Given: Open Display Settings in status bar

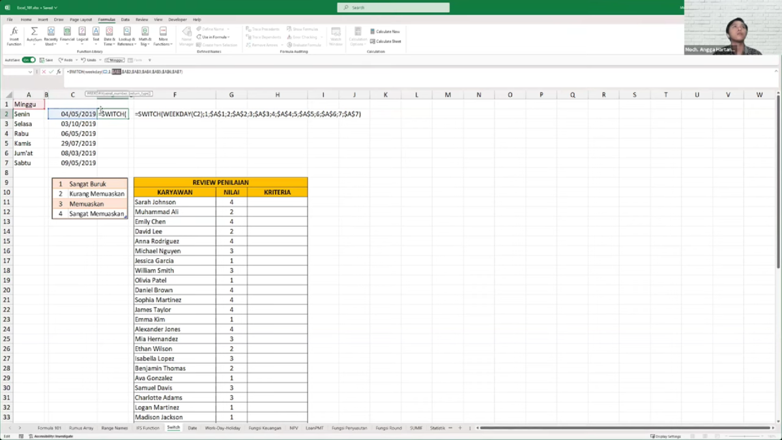Looking at the screenshot, I should pyautogui.click(x=665, y=436).
